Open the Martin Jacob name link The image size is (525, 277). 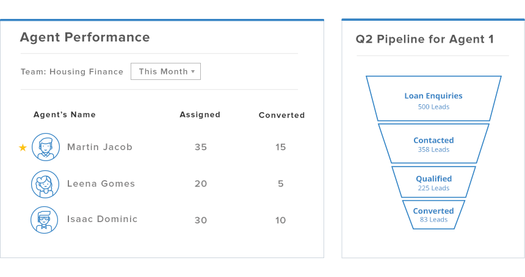(x=100, y=147)
